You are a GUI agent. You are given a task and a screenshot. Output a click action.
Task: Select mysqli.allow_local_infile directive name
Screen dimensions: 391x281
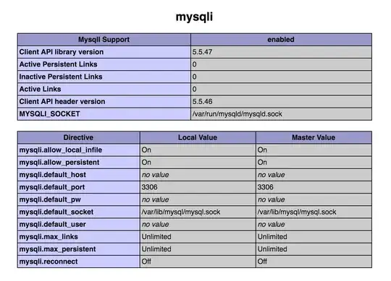tap(61, 150)
